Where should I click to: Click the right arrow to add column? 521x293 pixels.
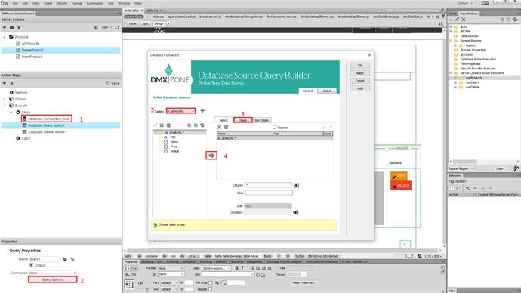pos(211,155)
